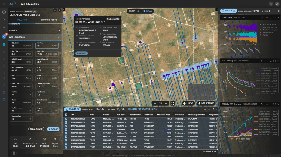Uncheck the row for UWI 42329339910100
This screenshot has height=157, width=281.
coord(66,119)
